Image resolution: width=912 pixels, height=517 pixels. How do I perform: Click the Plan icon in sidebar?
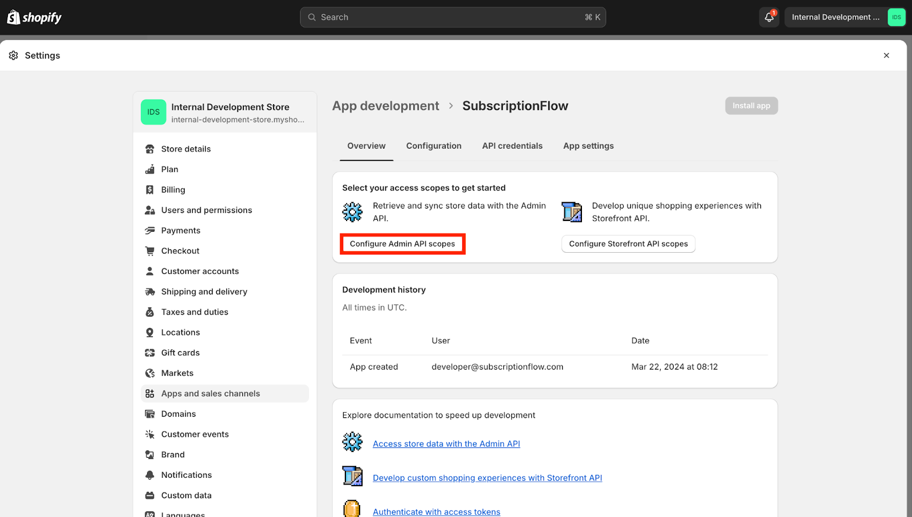(x=150, y=169)
